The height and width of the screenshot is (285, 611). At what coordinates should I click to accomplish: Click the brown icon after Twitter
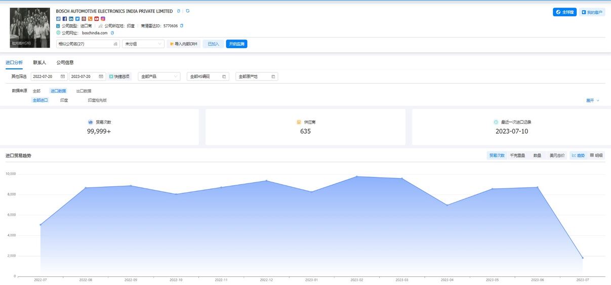pos(84,19)
